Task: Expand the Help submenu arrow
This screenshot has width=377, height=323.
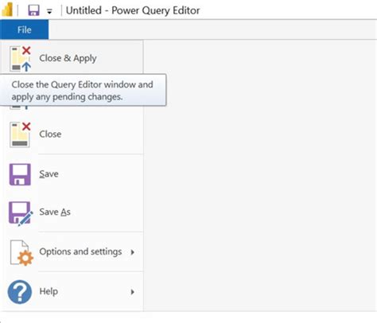Action: 133,292
